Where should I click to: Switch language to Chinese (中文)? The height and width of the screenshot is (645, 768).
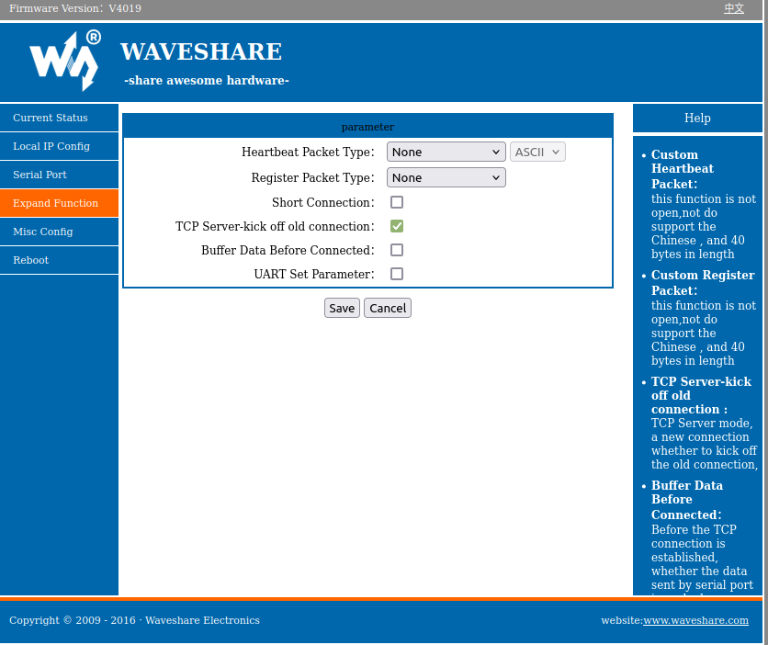pyautogui.click(x=734, y=8)
